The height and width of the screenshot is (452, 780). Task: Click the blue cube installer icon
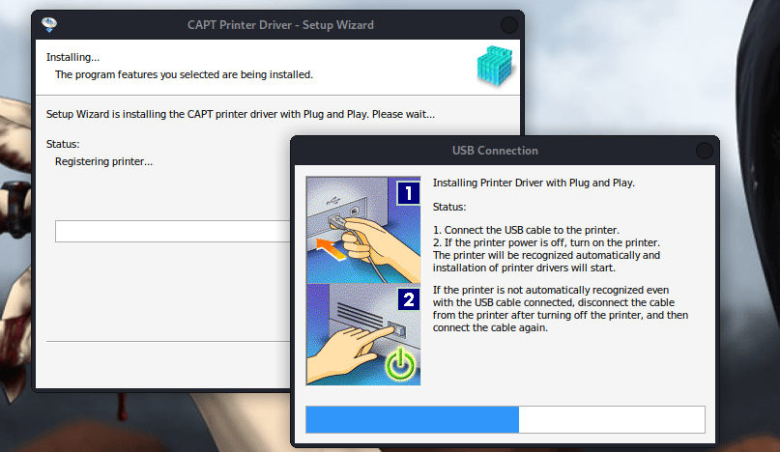click(x=495, y=66)
